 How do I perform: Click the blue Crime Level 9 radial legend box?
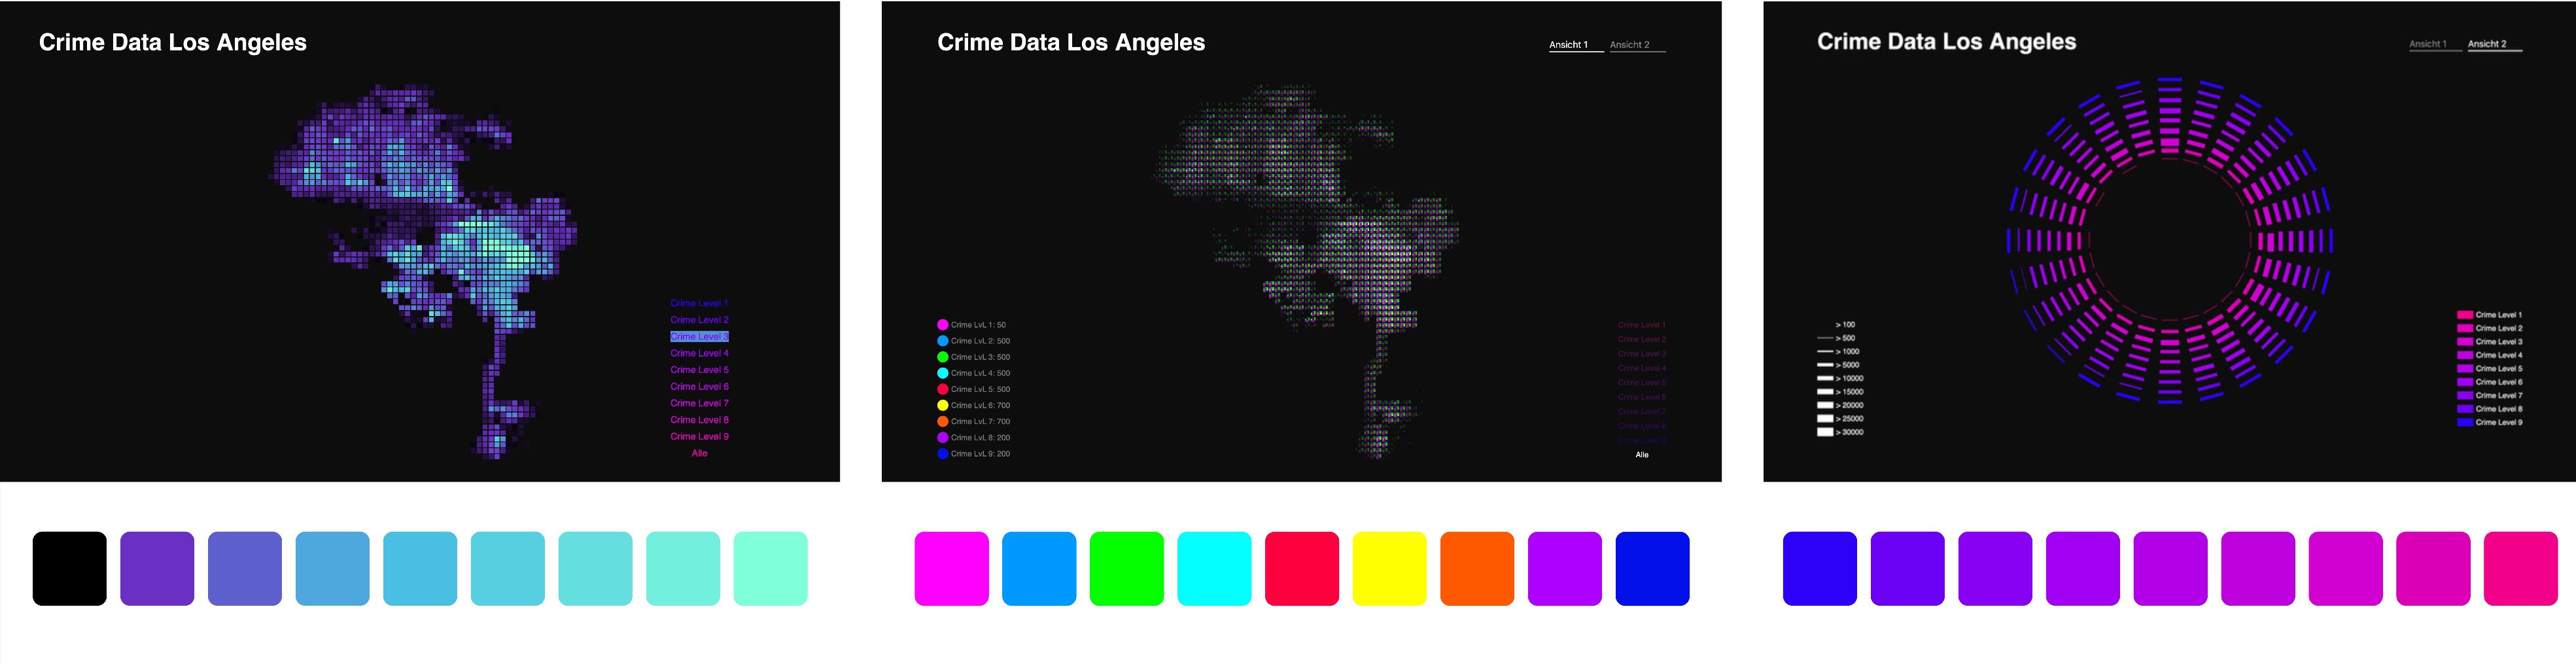click(x=2465, y=422)
